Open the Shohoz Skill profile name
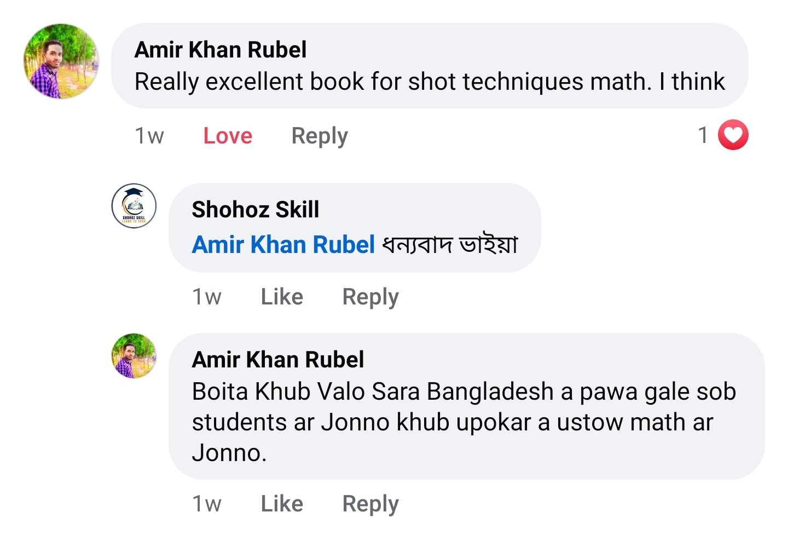 click(256, 210)
